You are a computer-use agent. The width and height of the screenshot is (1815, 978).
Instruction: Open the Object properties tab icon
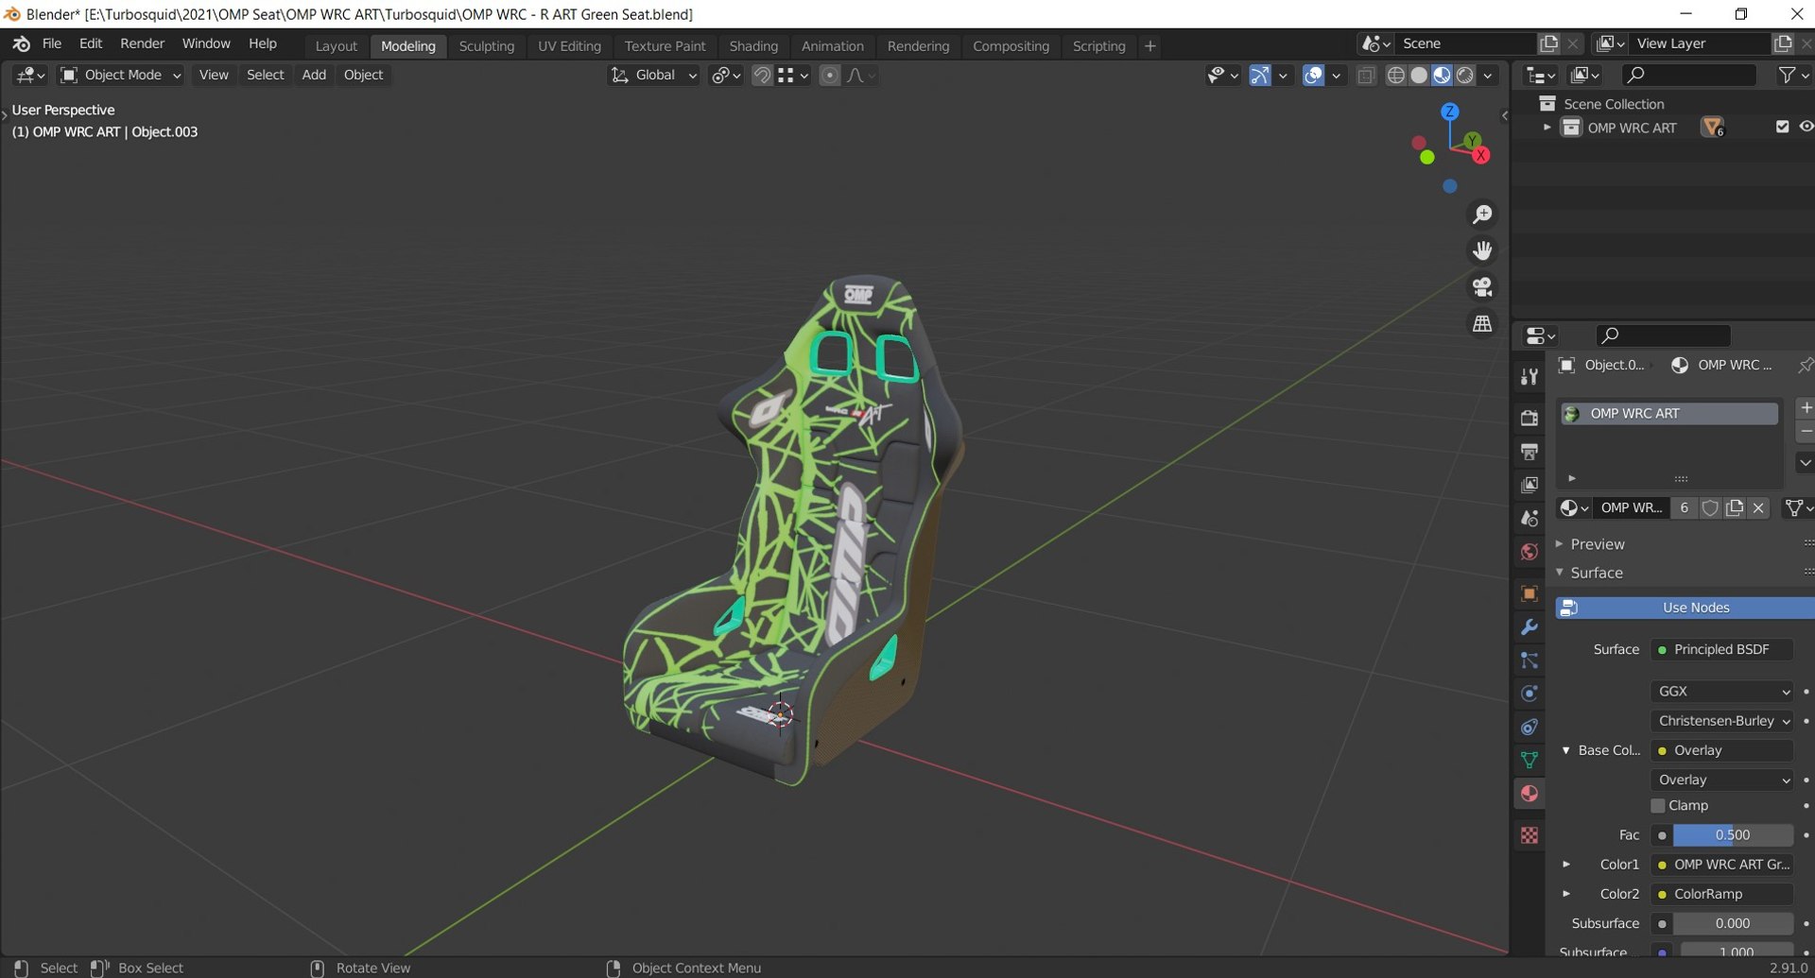(x=1529, y=593)
